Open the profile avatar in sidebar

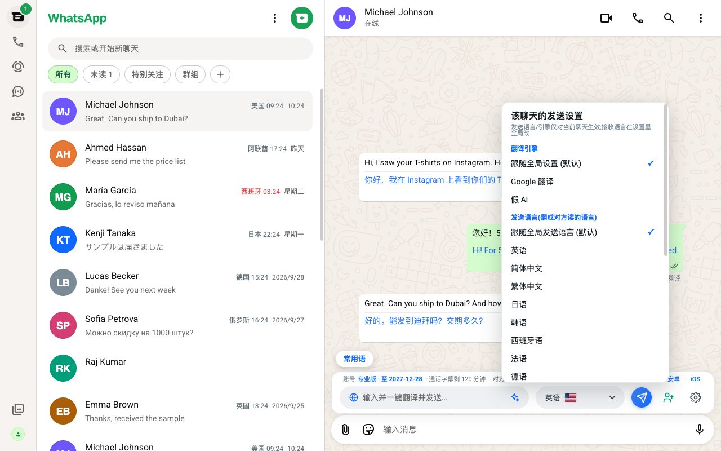18,434
